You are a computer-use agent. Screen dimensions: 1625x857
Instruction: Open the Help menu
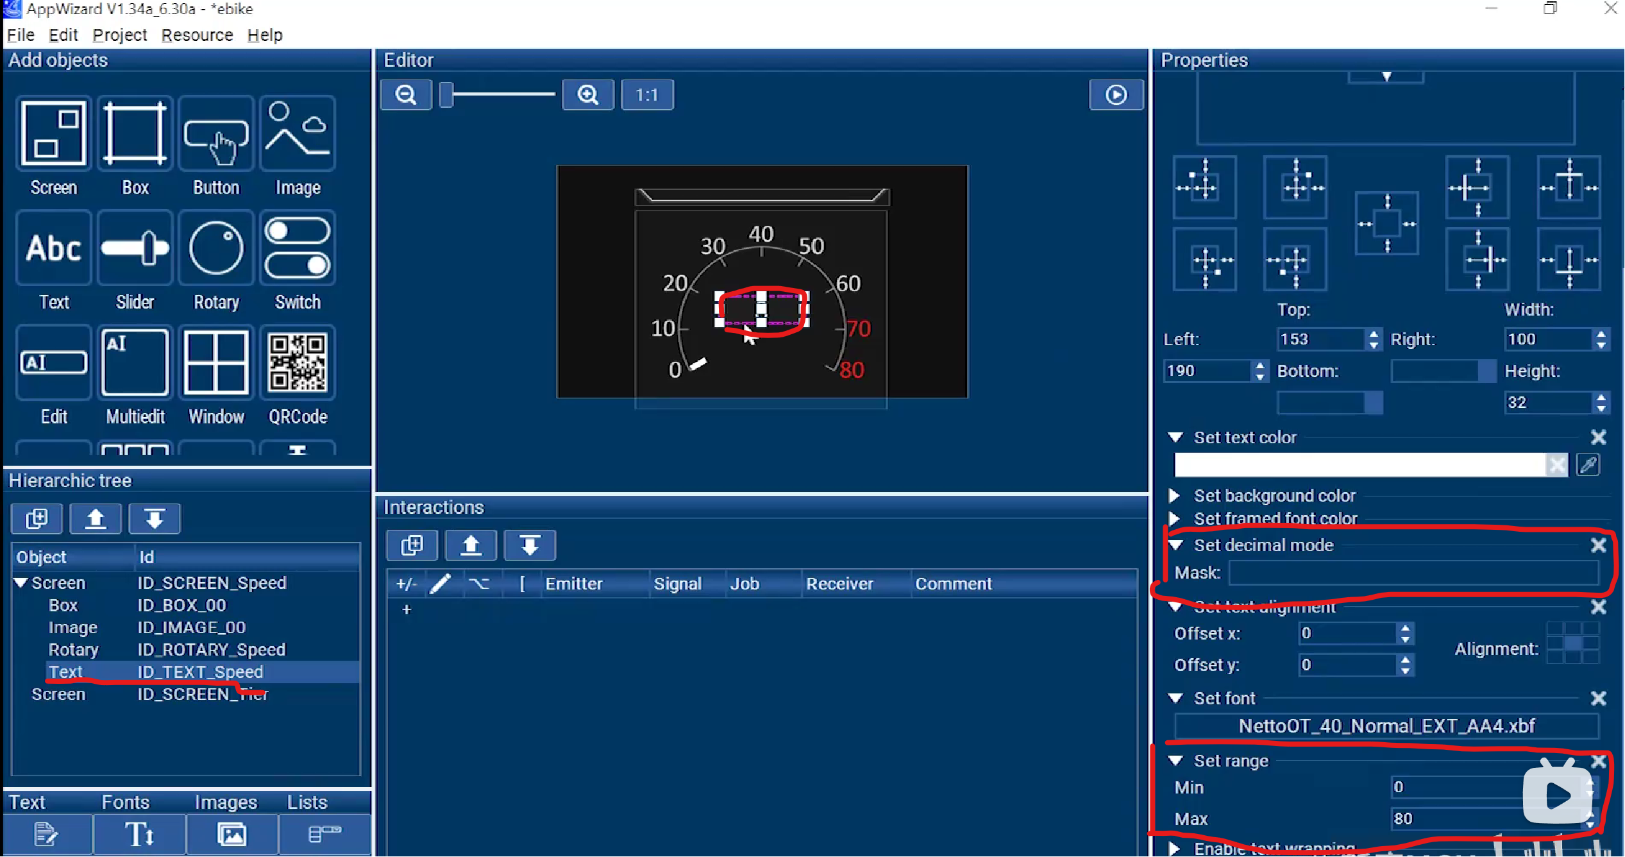pyautogui.click(x=265, y=35)
